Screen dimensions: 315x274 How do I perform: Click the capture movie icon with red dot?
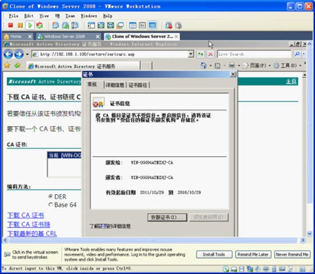pyautogui.click(x=169, y=25)
